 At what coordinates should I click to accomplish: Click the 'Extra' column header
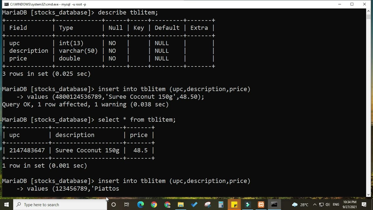click(x=199, y=28)
